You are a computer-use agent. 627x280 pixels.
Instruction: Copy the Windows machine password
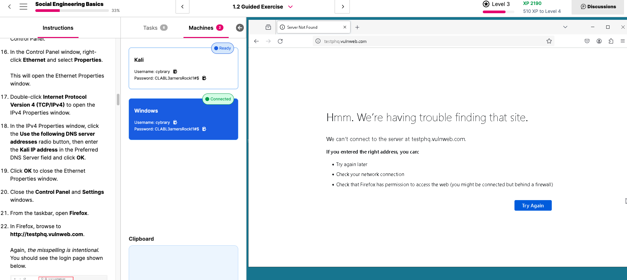pyautogui.click(x=204, y=129)
